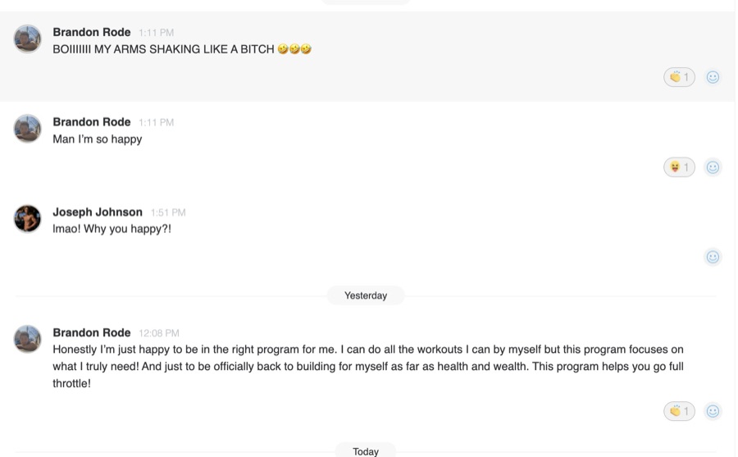This screenshot has width=738, height=457.
Task: Add reaction to the right program message
Action: tap(713, 411)
